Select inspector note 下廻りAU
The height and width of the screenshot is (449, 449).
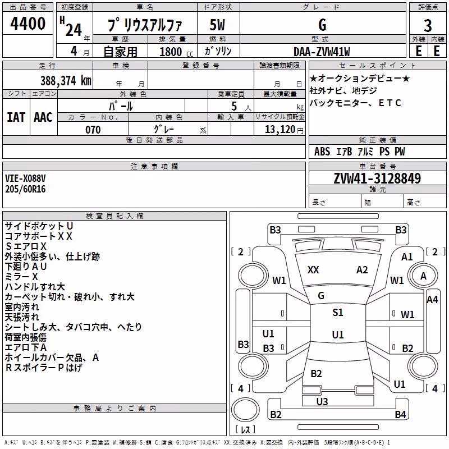26,266
